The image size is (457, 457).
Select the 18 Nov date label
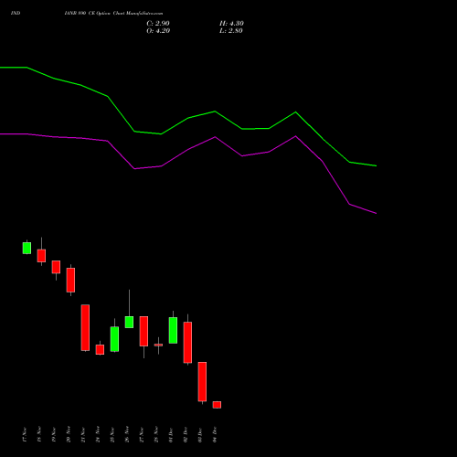coord(39,434)
